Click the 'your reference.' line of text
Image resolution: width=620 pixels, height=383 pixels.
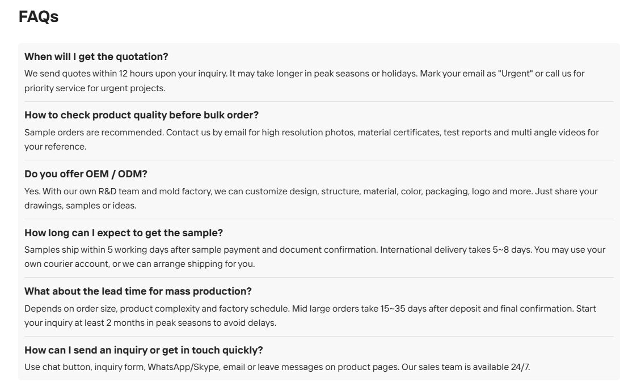(56, 147)
